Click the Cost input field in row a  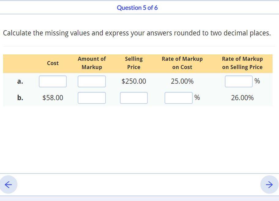(x=53, y=81)
